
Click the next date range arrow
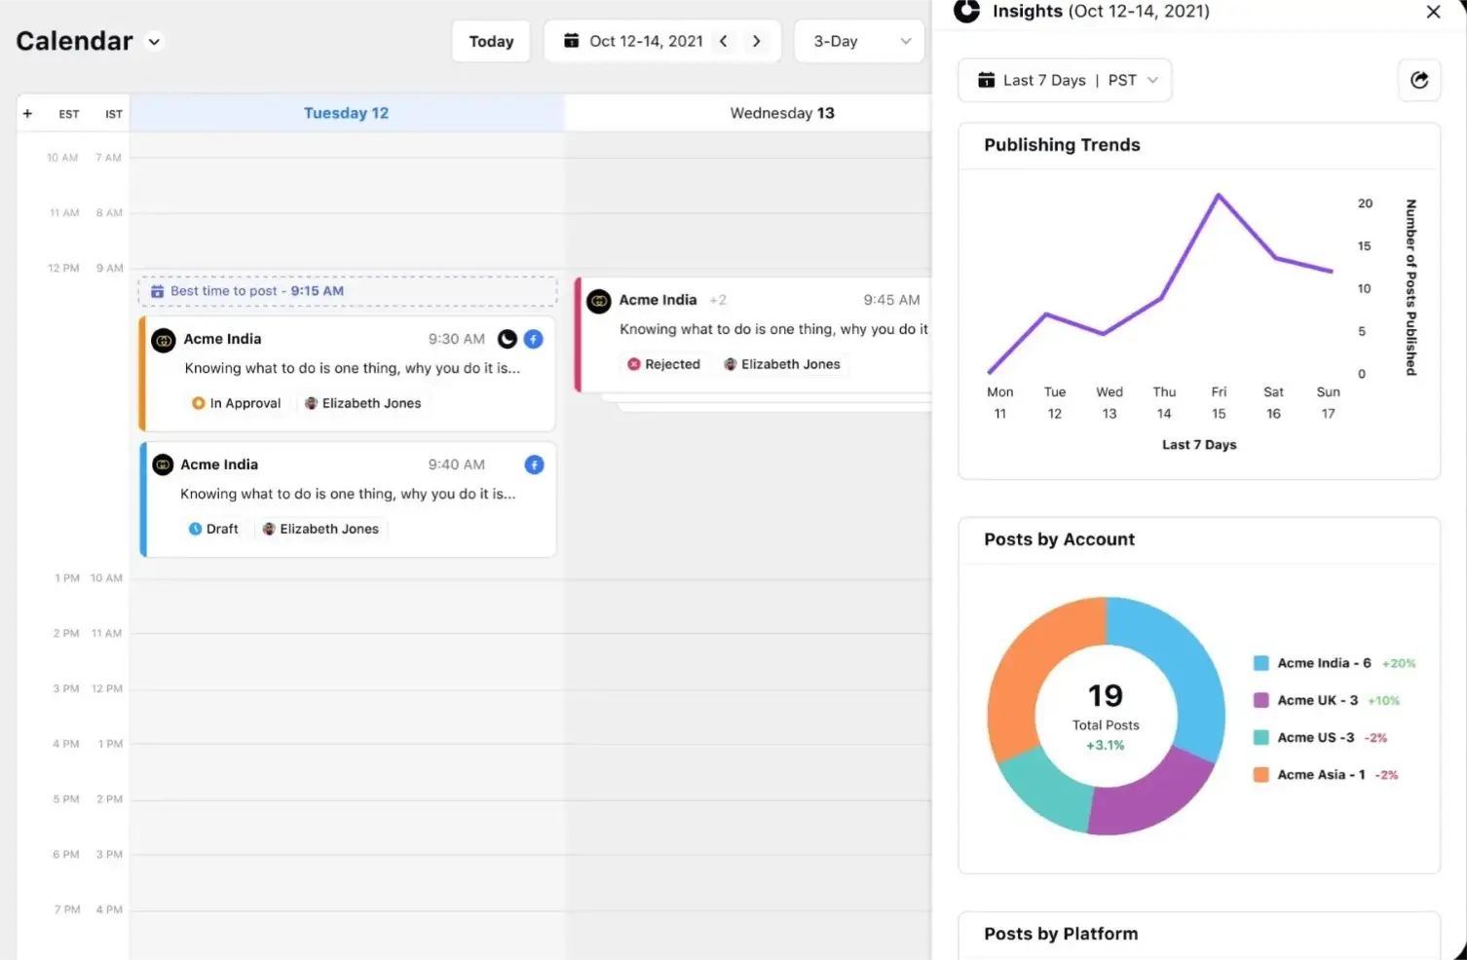[x=757, y=41]
